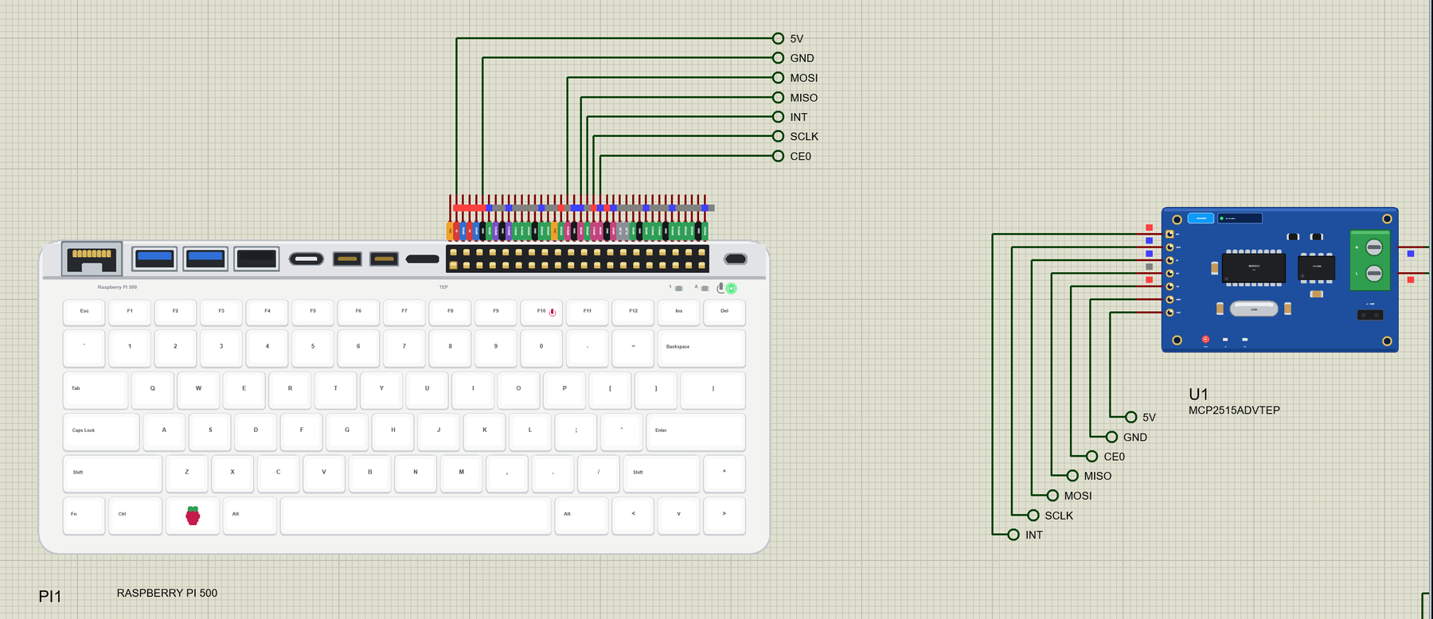Click the F10 key with the microphone symbol

click(541, 312)
